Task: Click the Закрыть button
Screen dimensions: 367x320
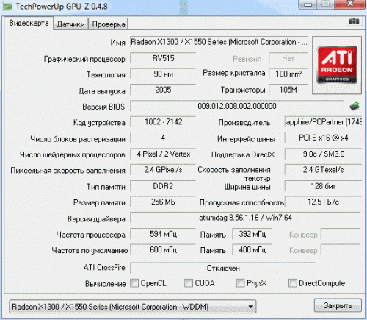Action: pos(338,305)
